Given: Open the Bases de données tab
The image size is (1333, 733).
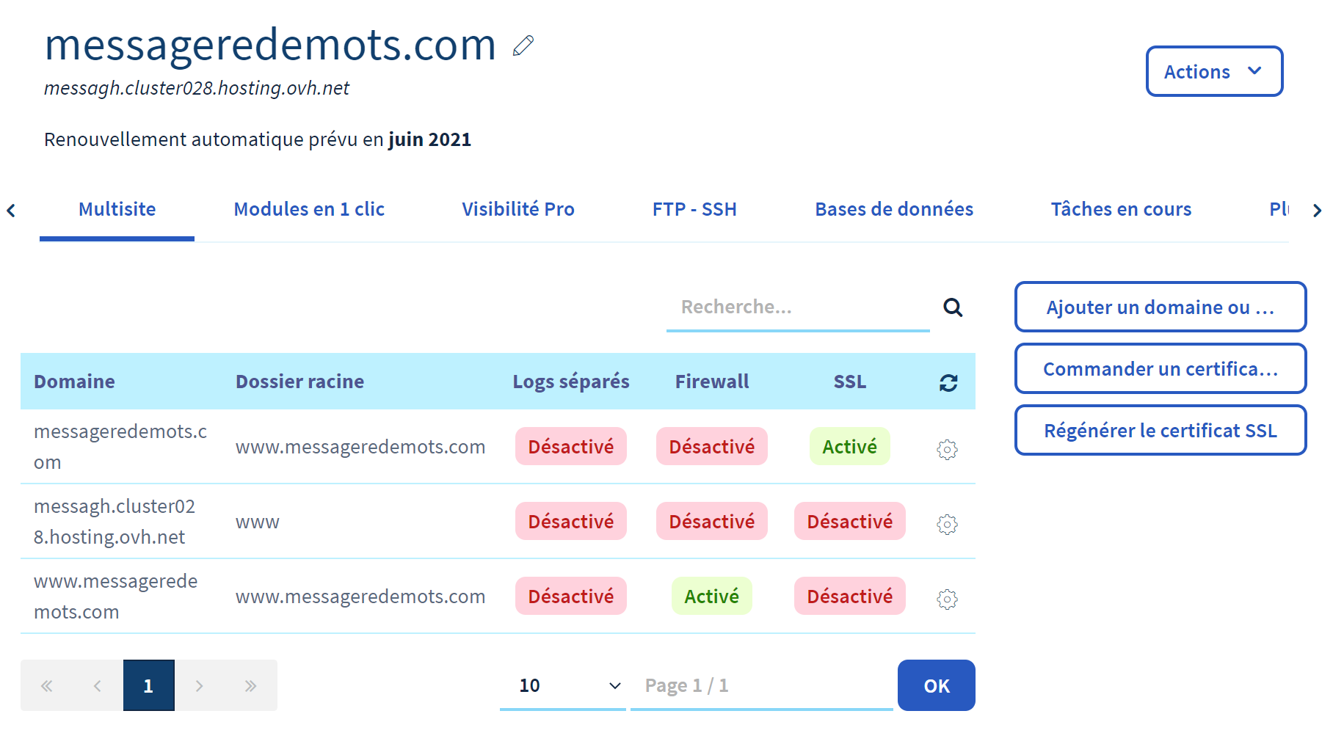Looking at the screenshot, I should [x=893, y=210].
